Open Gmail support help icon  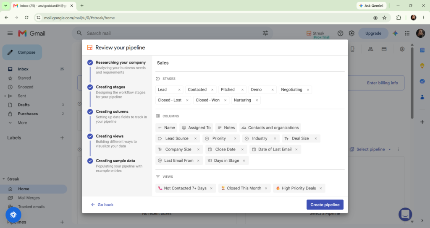tap(340, 34)
